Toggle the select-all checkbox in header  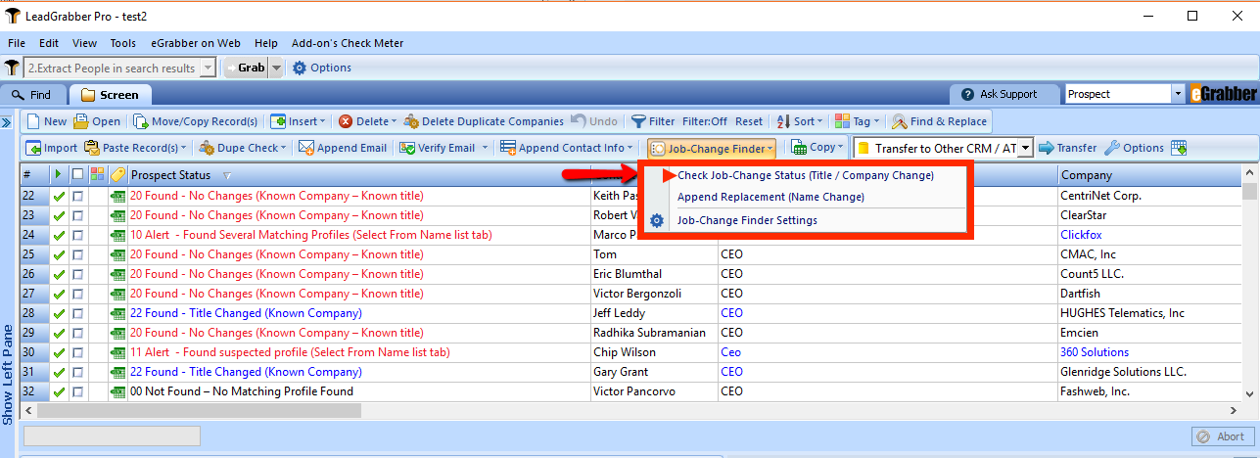point(78,175)
